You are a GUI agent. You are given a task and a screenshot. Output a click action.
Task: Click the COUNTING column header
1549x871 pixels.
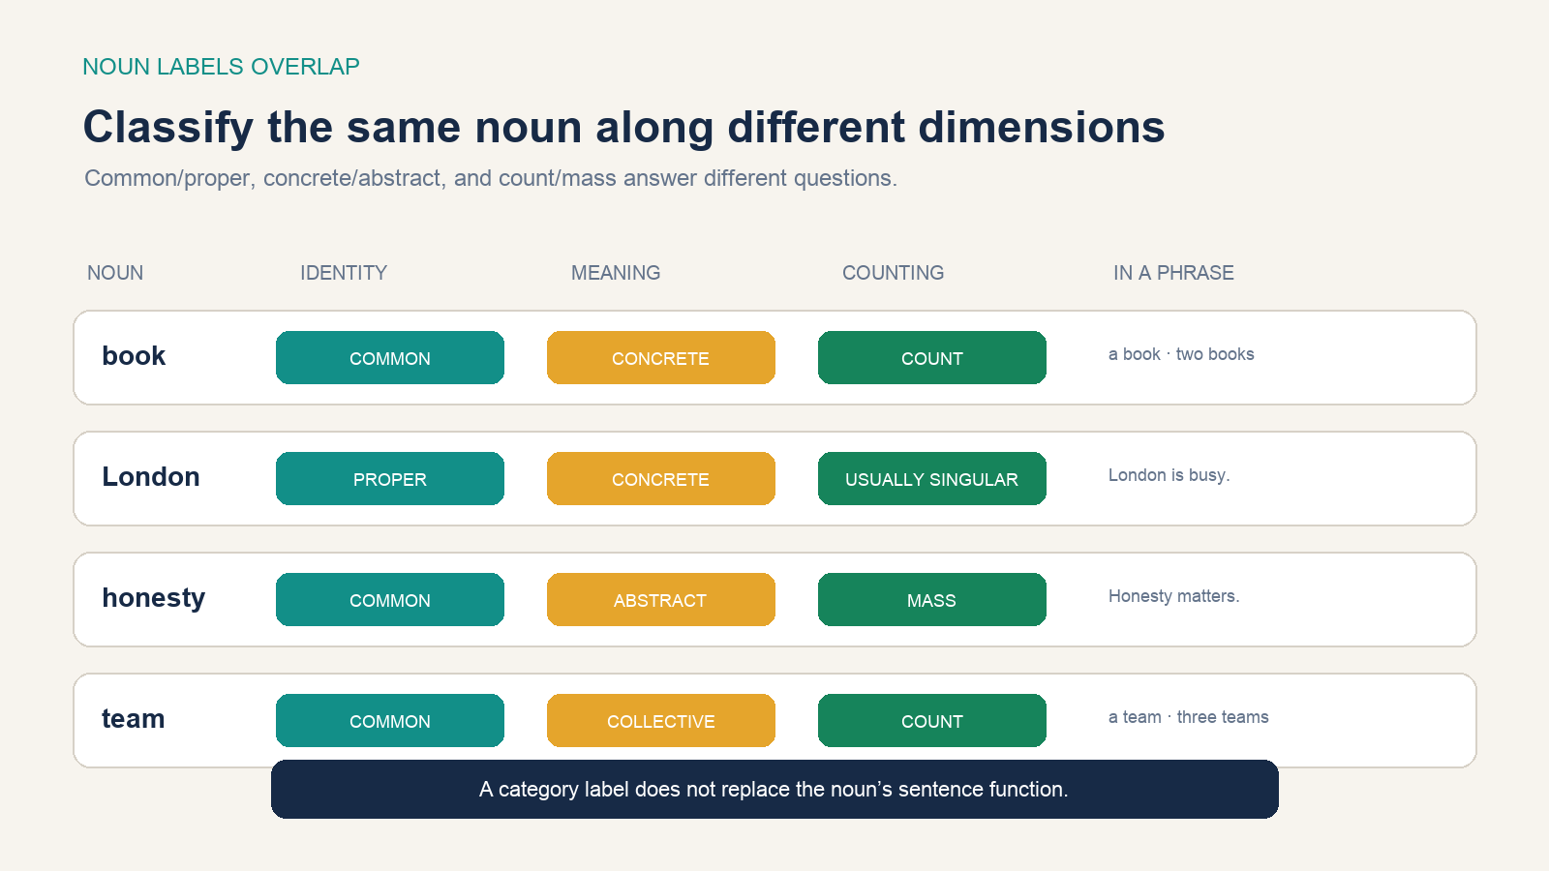point(894,273)
